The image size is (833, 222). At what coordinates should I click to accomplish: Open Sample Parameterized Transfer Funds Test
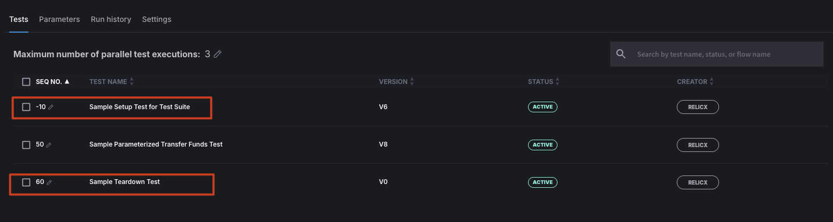156,144
